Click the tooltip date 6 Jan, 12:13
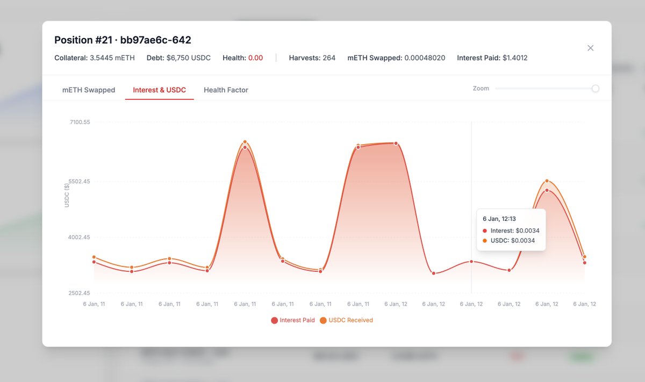The height and width of the screenshot is (382, 645). pos(499,219)
